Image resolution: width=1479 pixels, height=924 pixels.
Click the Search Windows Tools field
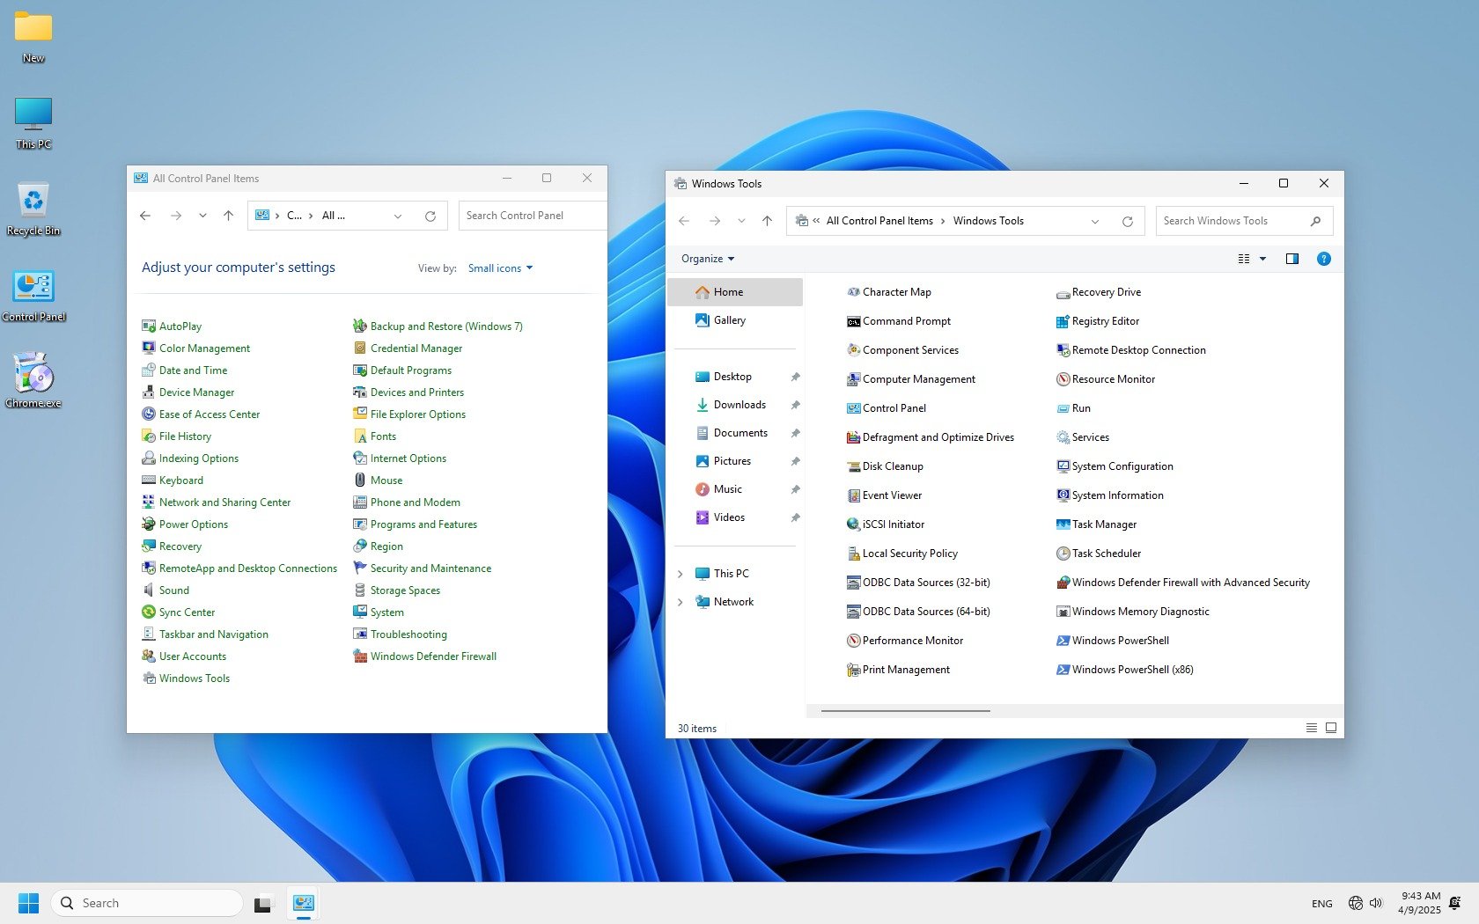[1232, 221]
